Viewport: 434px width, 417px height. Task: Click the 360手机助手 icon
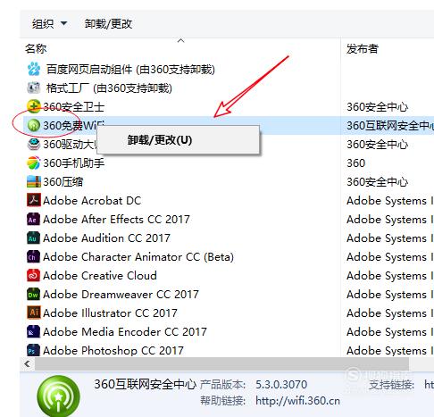tap(34, 163)
